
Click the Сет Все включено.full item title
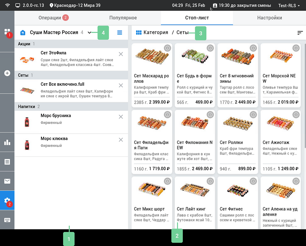click(62, 84)
